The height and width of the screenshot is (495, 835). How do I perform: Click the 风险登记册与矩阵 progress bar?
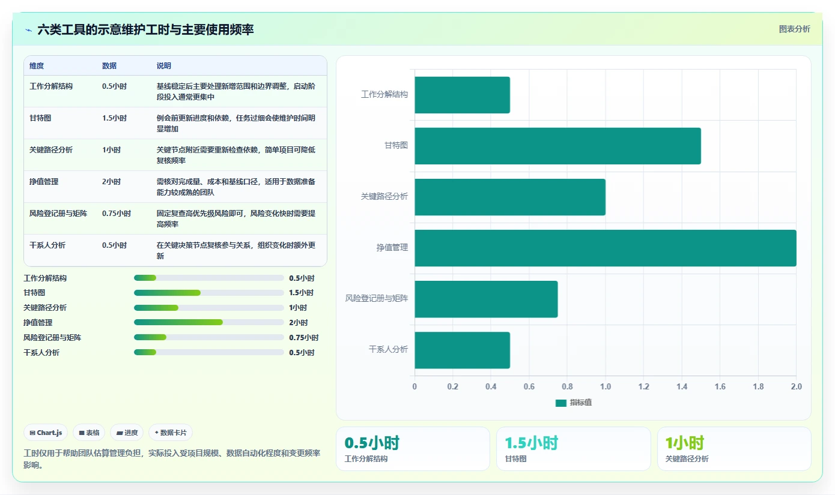click(209, 337)
